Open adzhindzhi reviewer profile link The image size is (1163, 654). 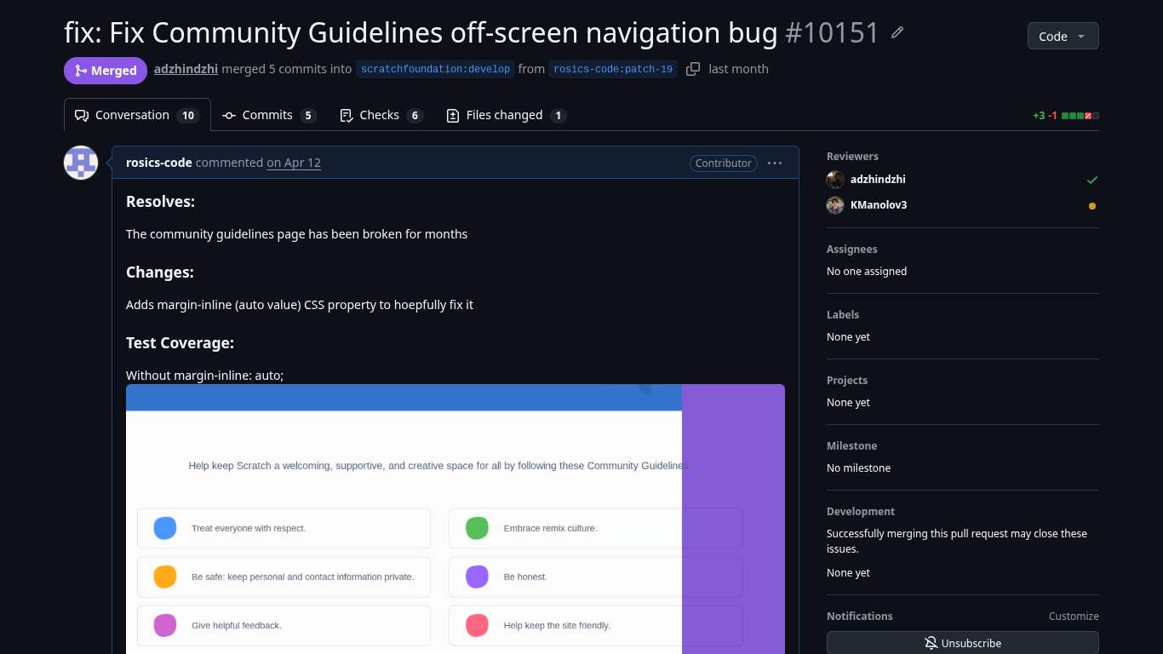tap(878, 180)
